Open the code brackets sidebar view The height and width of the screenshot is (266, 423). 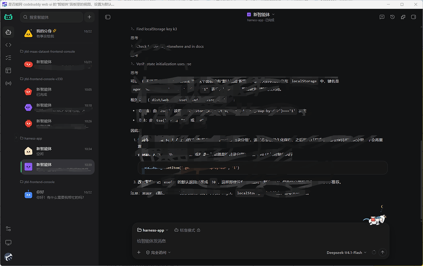point(8,45)
